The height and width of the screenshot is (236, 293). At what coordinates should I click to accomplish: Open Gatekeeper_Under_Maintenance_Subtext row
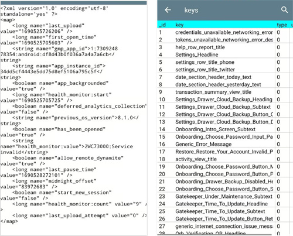pyautogui.click(x=225, y=196)
